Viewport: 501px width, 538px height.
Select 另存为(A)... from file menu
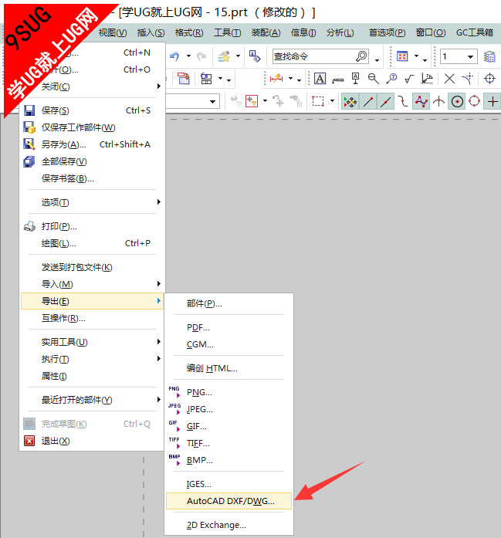point(92,144)
